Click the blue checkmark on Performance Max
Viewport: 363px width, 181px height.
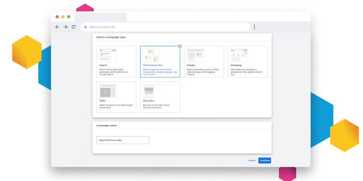click(180, 46)
